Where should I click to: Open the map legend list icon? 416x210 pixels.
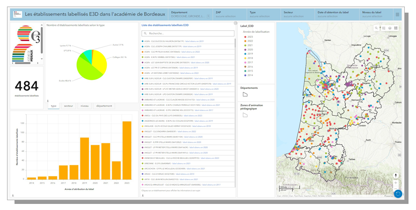[x=384, y=28]
